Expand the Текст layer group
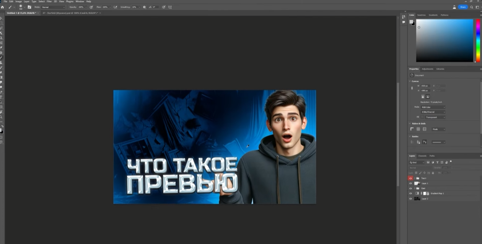The image size is (482, 244). click(415, 178)
